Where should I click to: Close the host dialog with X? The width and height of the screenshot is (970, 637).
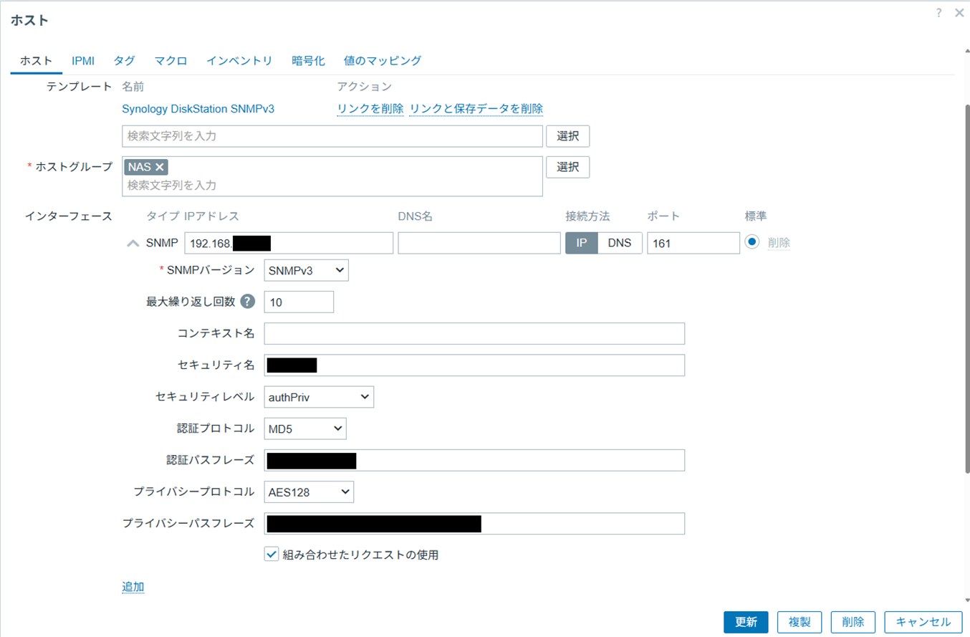[x=959, y=13]
